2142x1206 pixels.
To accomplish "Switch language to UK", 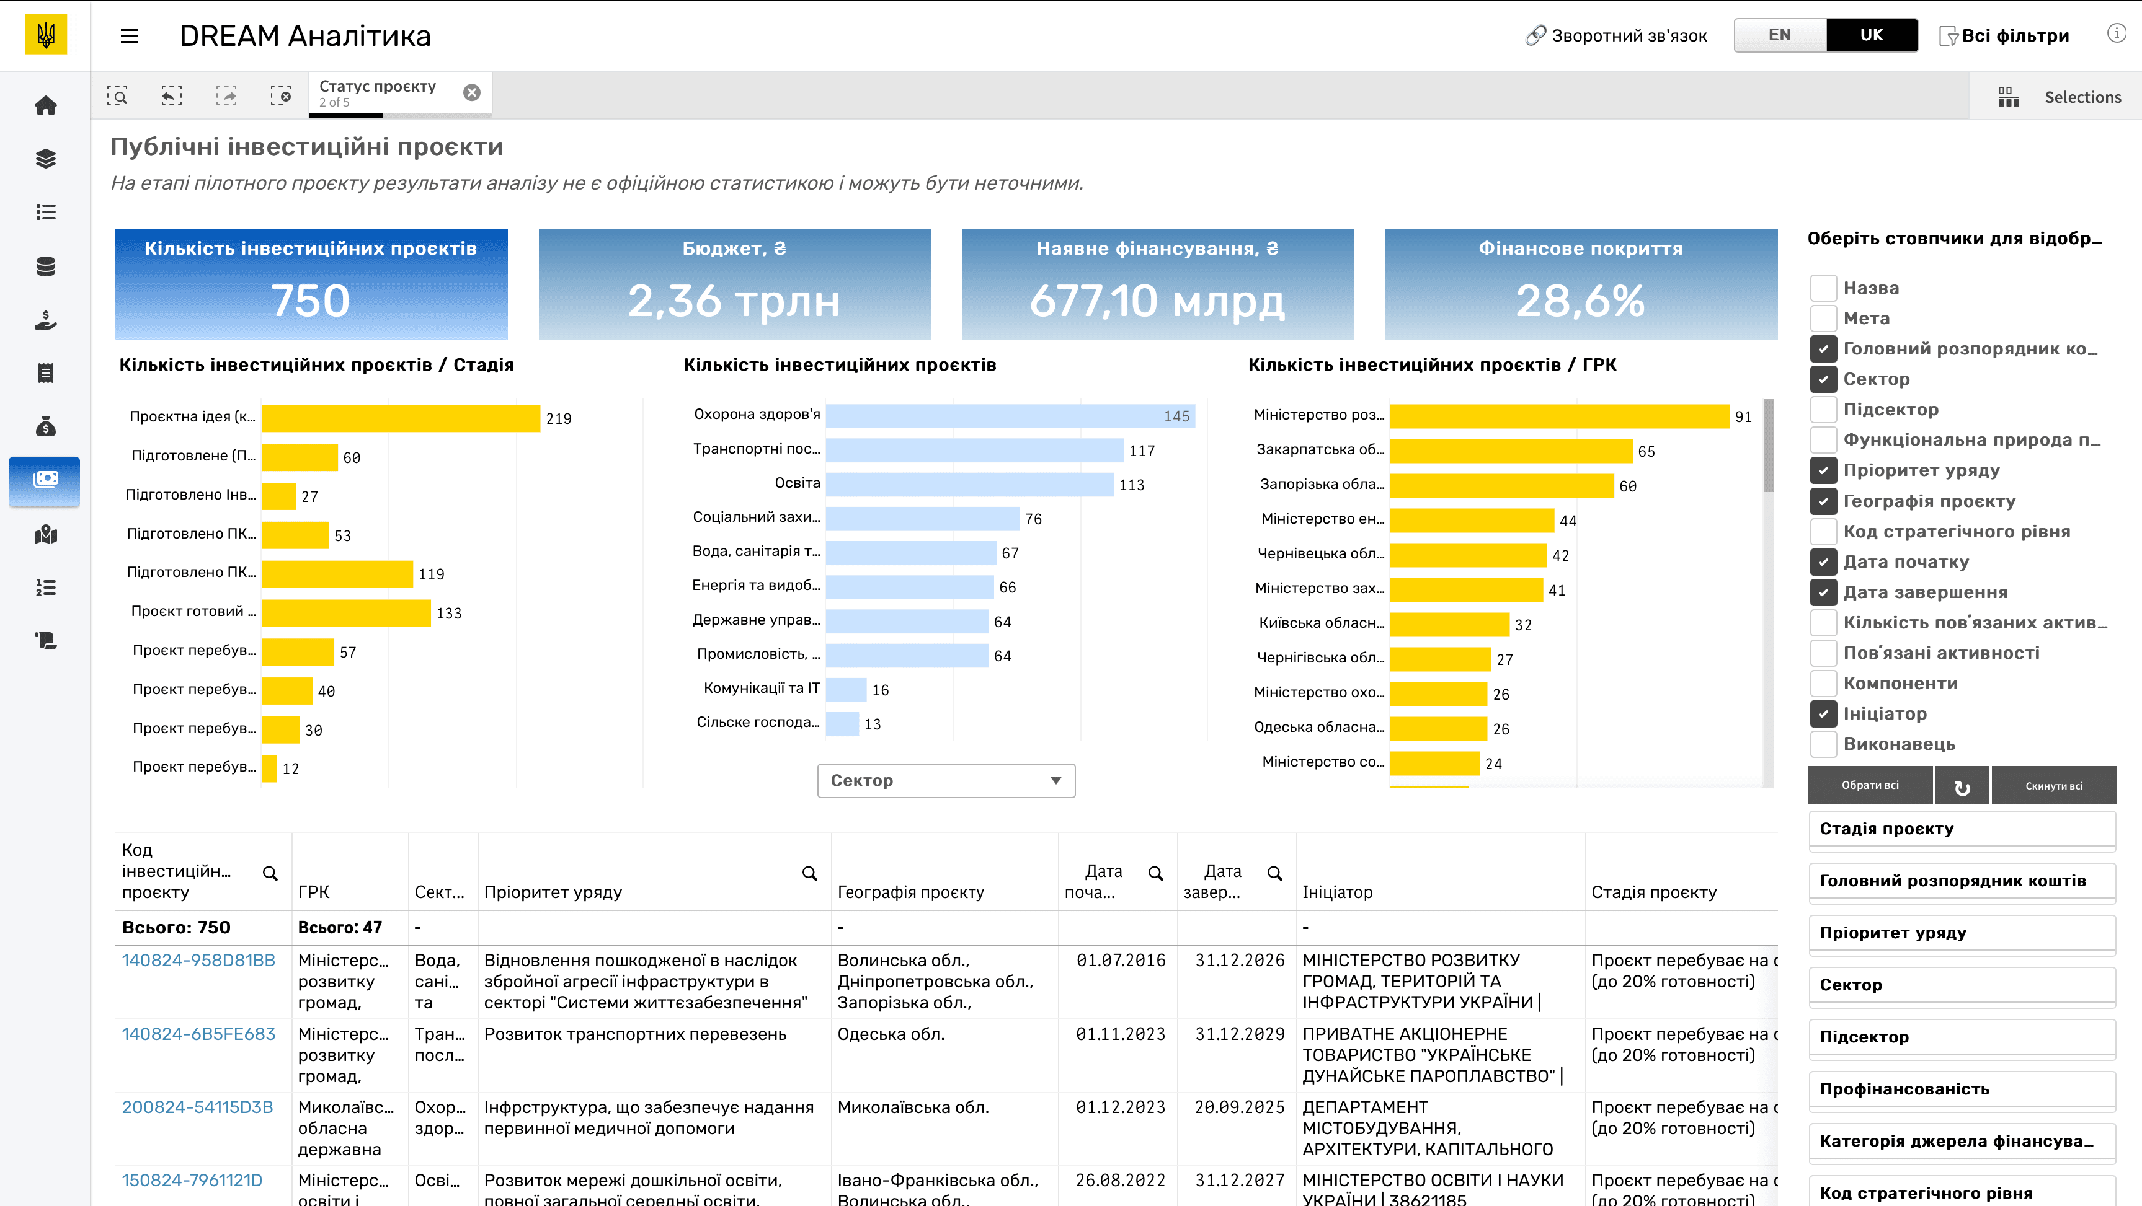I will tap(1871, 35).
